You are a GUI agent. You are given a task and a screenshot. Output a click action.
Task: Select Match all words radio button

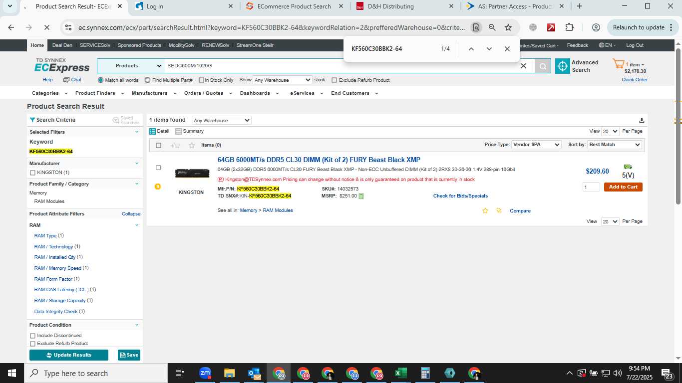[101, 80]
